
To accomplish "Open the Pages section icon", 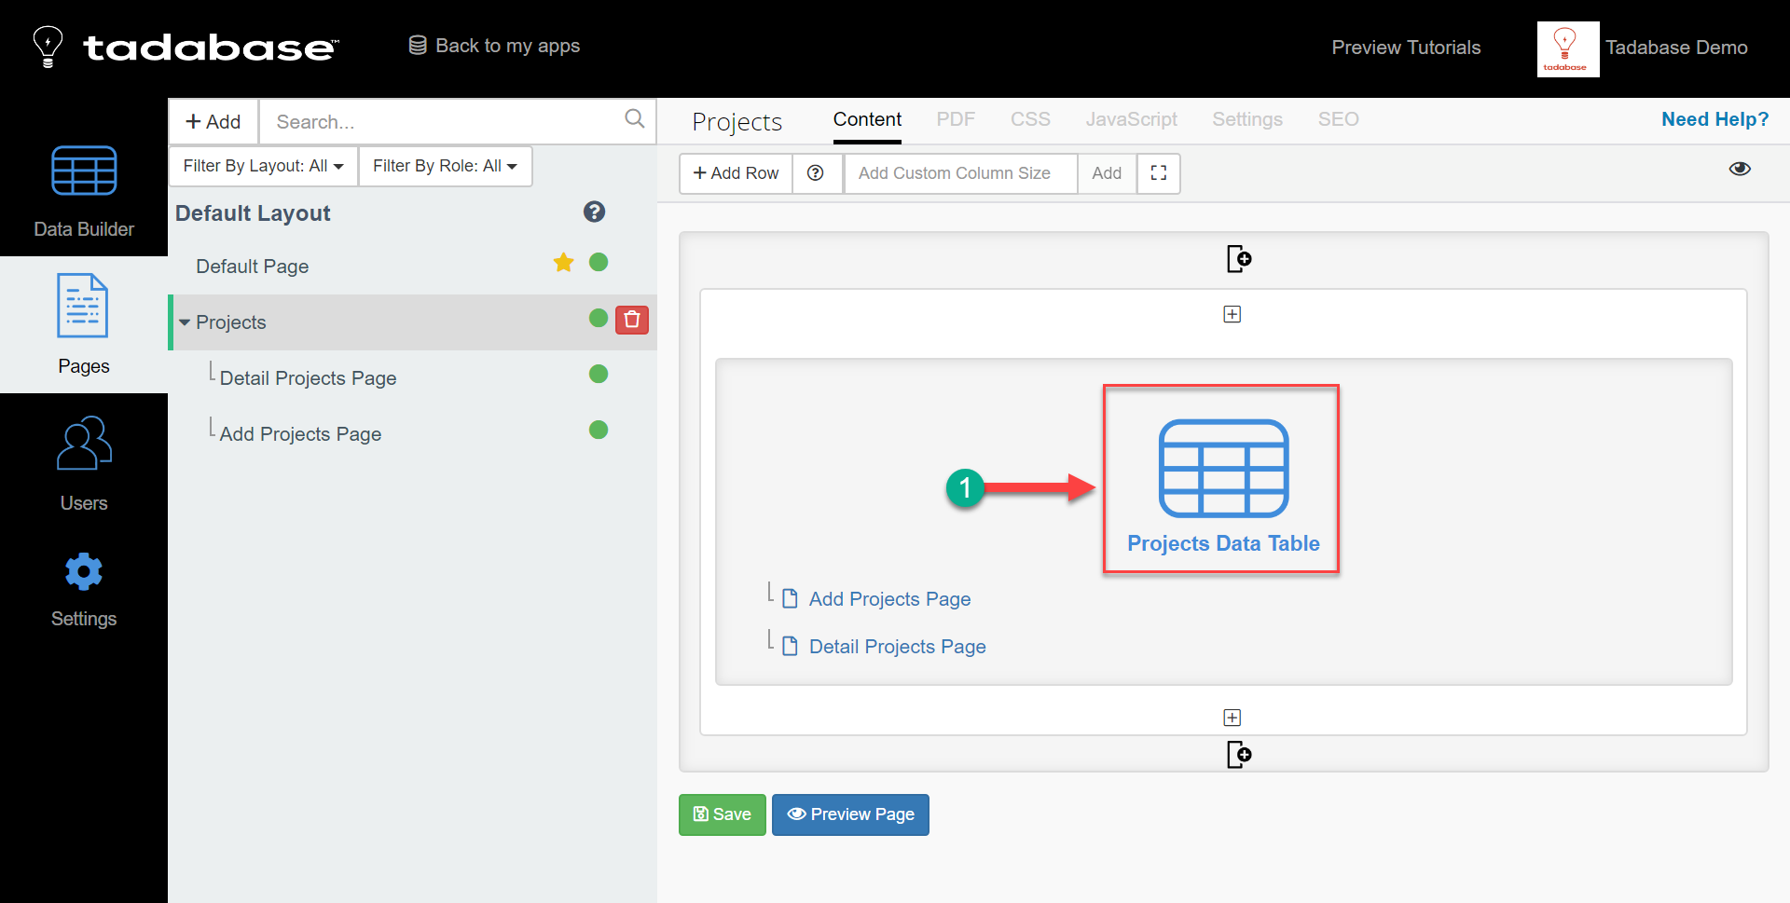I will [83, 306].
